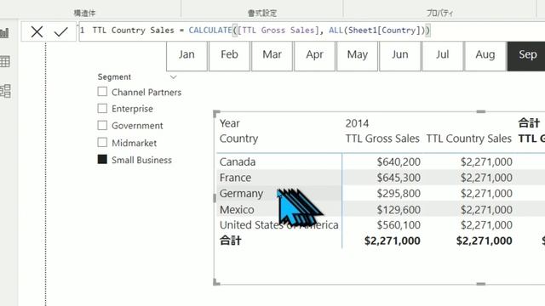Select the Feb month button
The height and width of the screenshot is (306, 545).
tap(229, 56)
